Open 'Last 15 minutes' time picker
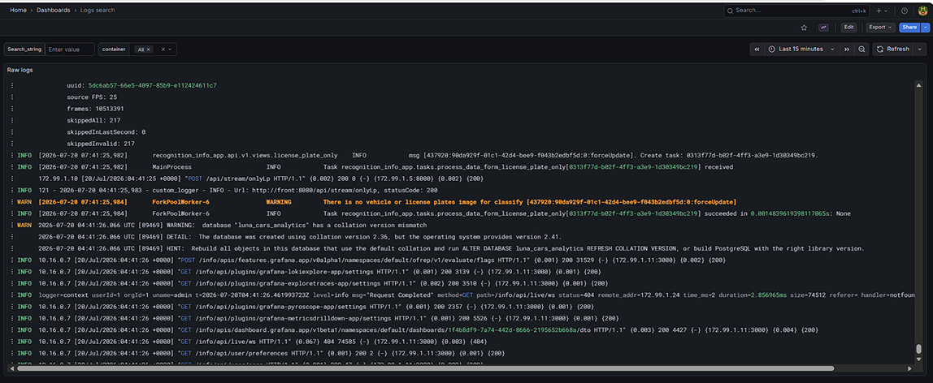Screen dimensions: 933x383 [x=801, y=49]
